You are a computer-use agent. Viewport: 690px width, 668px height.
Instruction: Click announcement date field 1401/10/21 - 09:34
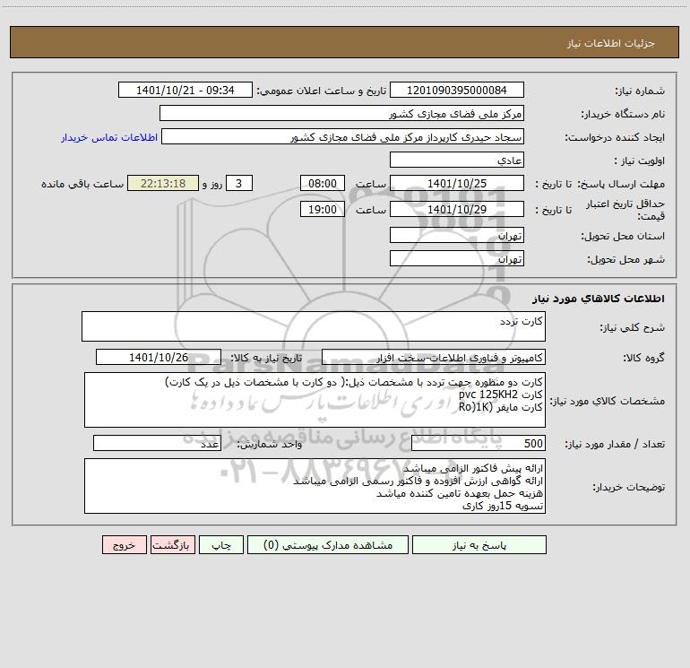tap(185, 90)
